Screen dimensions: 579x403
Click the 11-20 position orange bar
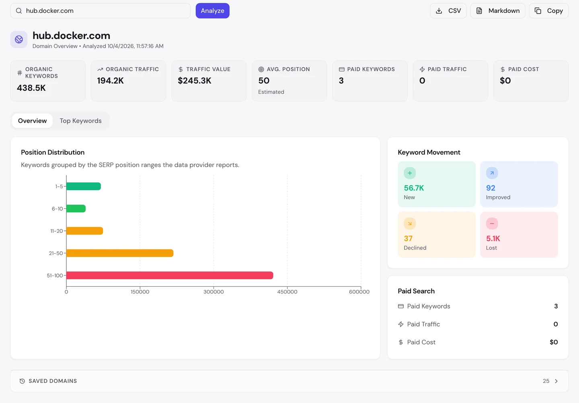click(85, 231)
